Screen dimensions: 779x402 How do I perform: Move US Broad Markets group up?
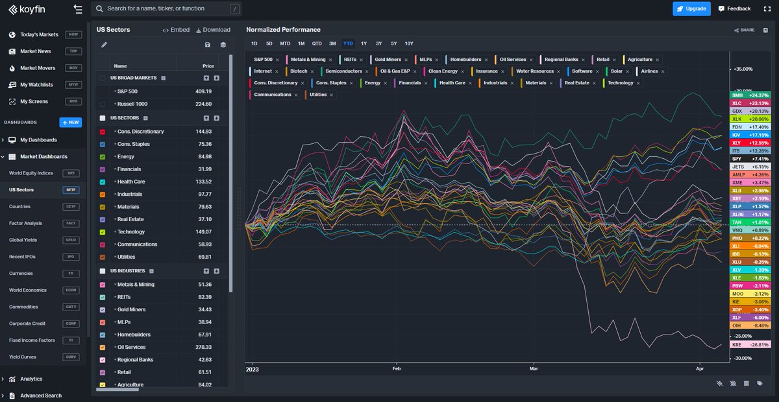[x=206, y=78]
